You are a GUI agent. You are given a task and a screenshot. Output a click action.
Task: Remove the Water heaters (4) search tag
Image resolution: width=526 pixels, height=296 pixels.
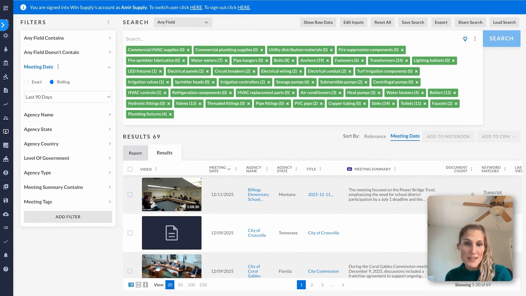pyautogui.click(x=422, y=93)
